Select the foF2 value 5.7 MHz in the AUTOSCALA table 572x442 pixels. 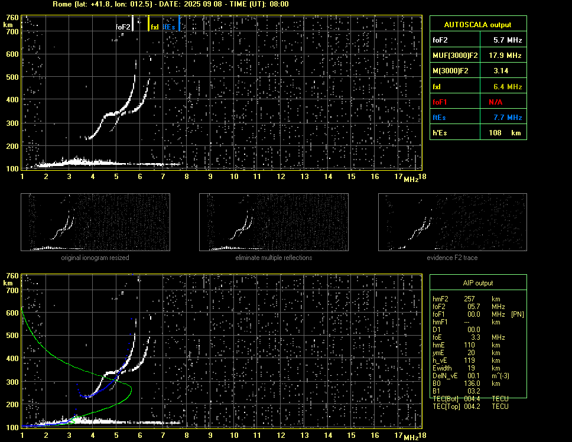pyautogui.click(x=508, y=40)
